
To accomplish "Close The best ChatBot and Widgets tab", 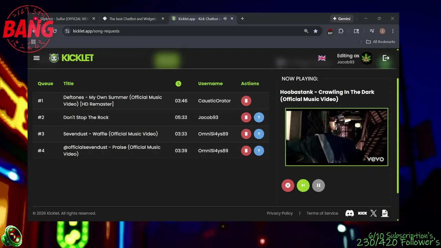I will (163, 19).
